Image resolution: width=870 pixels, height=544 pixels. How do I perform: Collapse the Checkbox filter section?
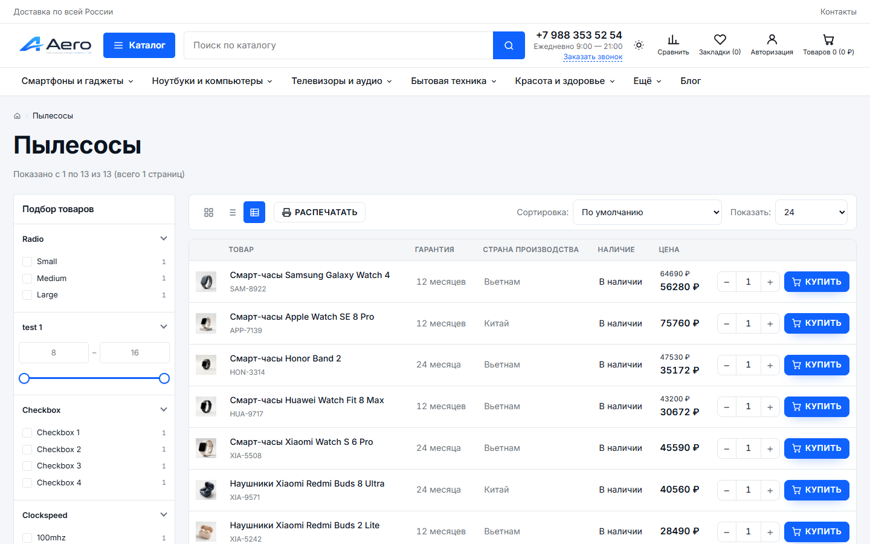point(164,410)
